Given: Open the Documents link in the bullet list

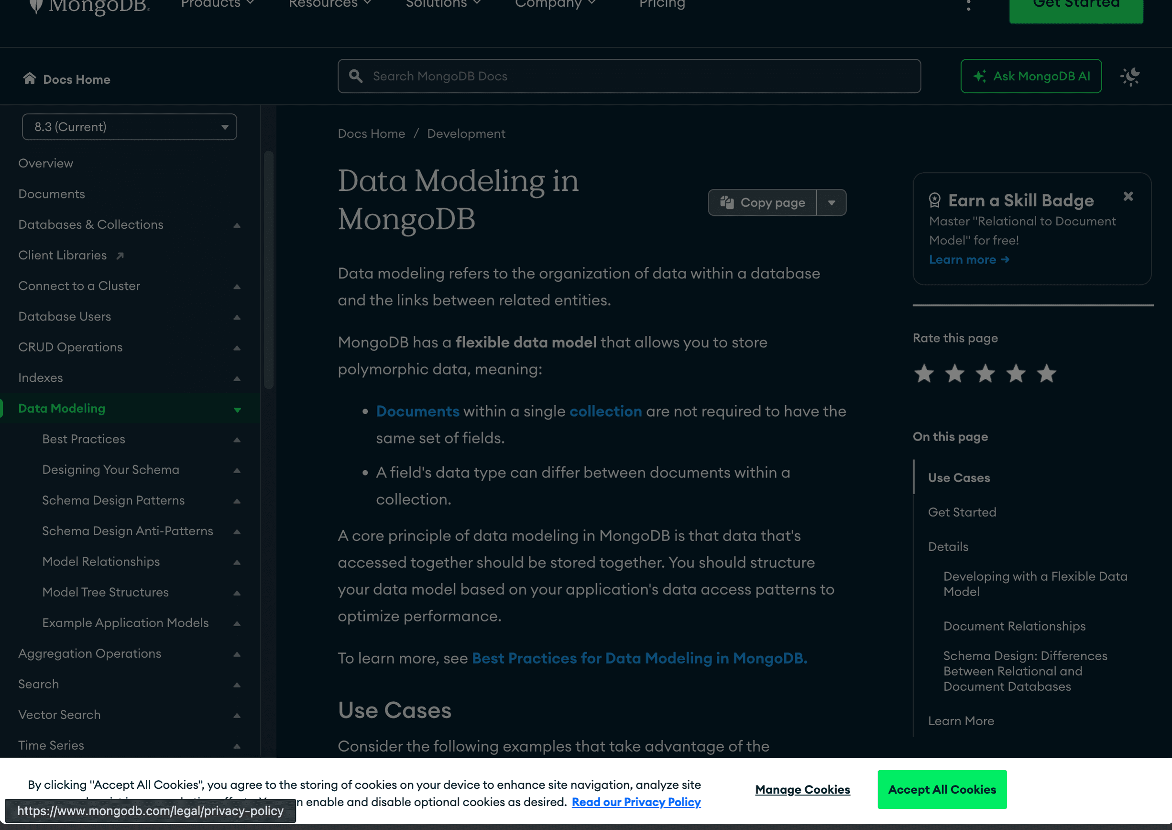Looking at the screenshot, I should tap(417, 411).
